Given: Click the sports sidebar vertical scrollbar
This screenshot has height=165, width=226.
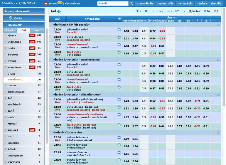Looking at the screenshot, I should coord(47,86).
